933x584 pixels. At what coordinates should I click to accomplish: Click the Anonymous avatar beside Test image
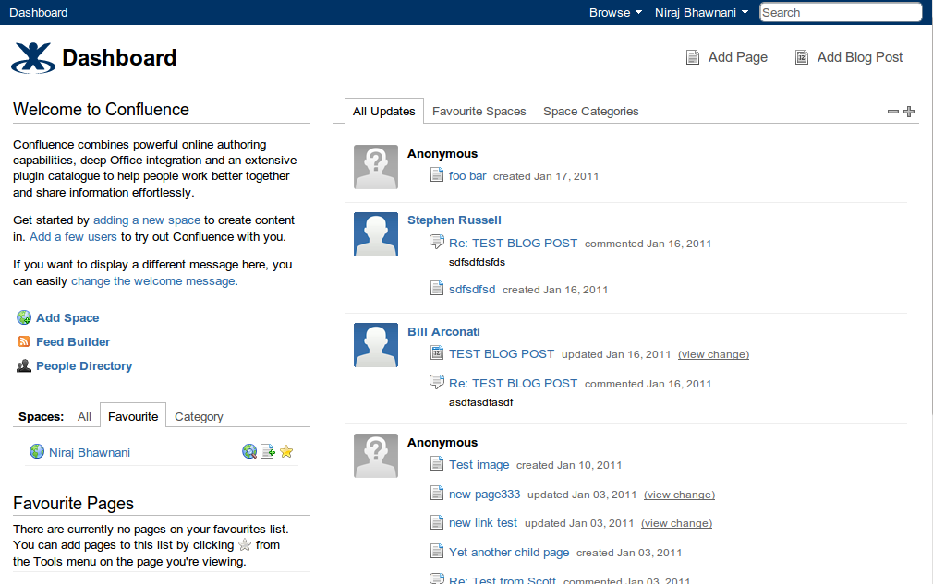tap(376, 455)
